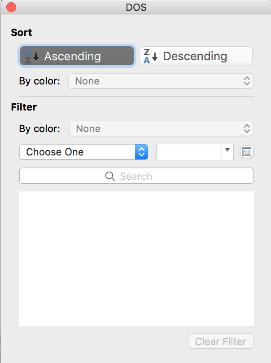Click the Filter section heading
Viewport: 271px width, 363px height.
pos(24,107)
